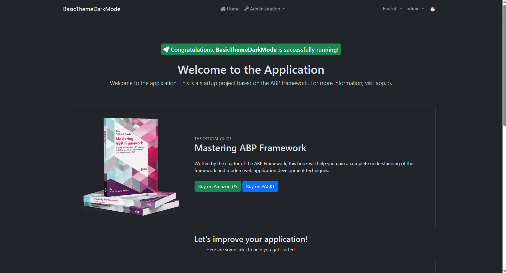Click the rocket icon in the Congratulations banner
The width and height of the screenshot is (506, 273).
[166, 50]
